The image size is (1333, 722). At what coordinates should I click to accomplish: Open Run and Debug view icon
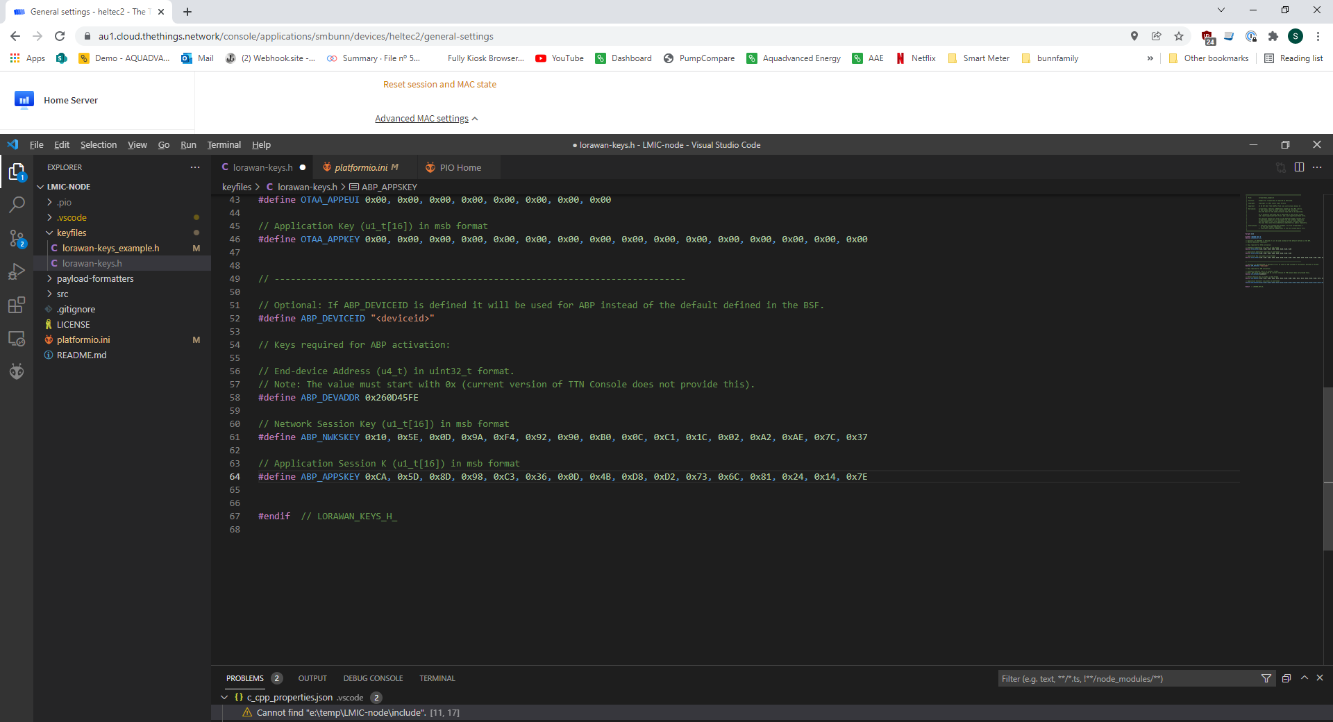17,271
